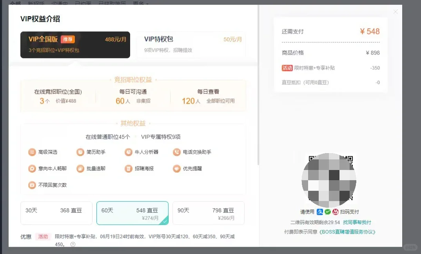The width and height of the screenshot is (421, 254).
Task: Click the 二维码有效期剩余 countdown text
Action: tap(315, 222)
